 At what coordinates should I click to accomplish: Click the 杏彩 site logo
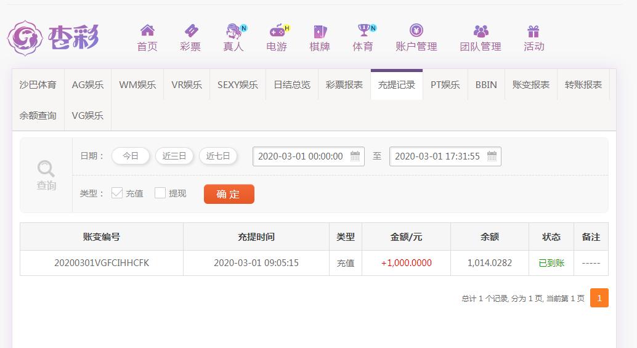coord(53,38)
